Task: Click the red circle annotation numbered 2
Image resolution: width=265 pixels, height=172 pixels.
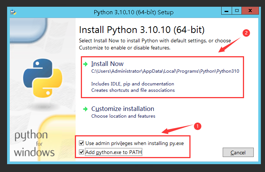Action: pyautogui.click(x=246, y=33)
